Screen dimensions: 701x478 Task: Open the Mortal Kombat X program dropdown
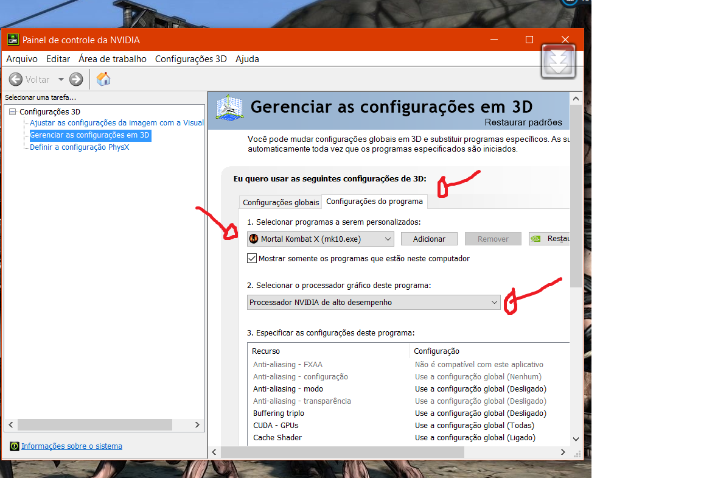(x=321, y=239)
